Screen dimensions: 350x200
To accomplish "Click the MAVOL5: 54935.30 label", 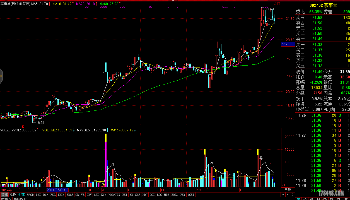I will (91, 130).
